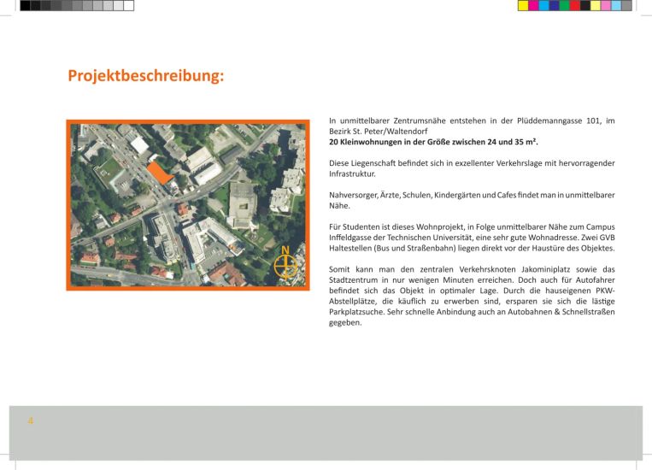The height and width of the screenshot is (470, 652).
Task: Click the bright yellow swatch starting the color bar
Action: pos(523,5)
